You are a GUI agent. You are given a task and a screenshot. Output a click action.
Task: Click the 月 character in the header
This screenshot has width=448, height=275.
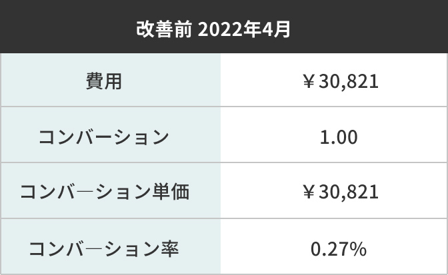point(282,29)
